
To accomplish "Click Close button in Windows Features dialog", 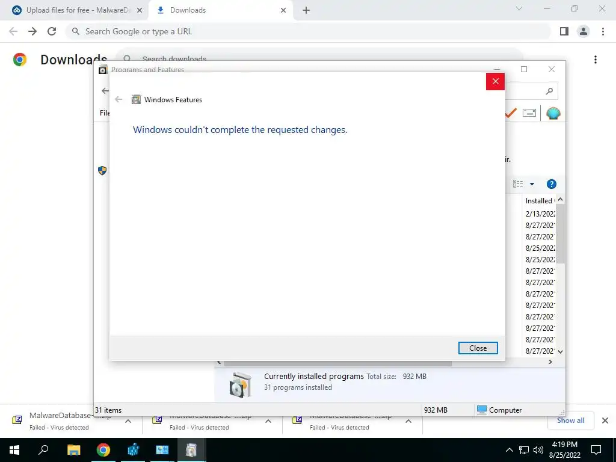I will click(x=478, y=348).
